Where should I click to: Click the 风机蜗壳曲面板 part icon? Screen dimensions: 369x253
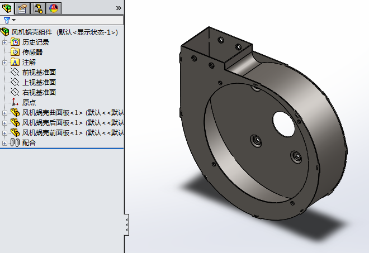point(15,112)
